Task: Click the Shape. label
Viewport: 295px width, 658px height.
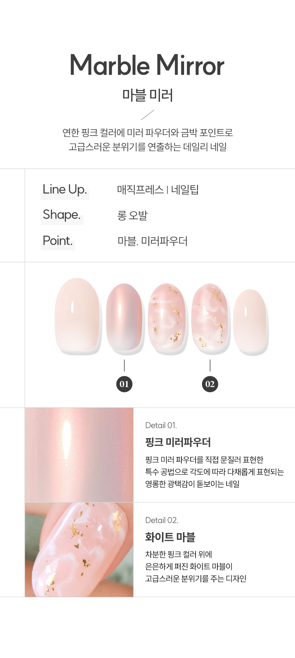Action: coord(62,215)
